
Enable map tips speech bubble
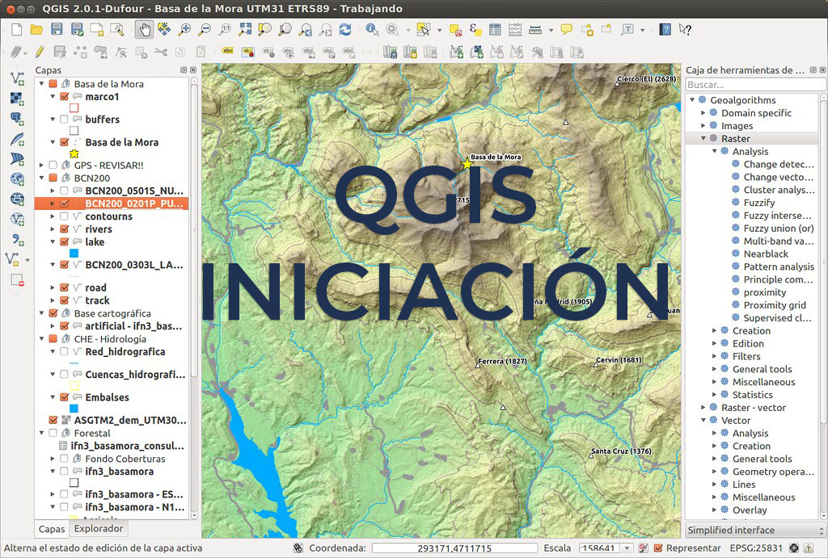567,29
